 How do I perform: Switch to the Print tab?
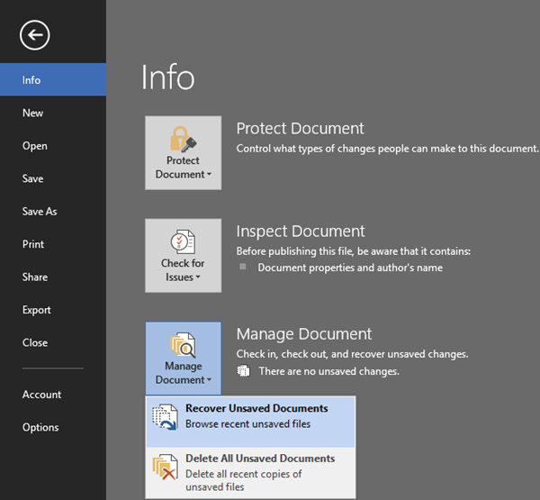tap(33, 244)
